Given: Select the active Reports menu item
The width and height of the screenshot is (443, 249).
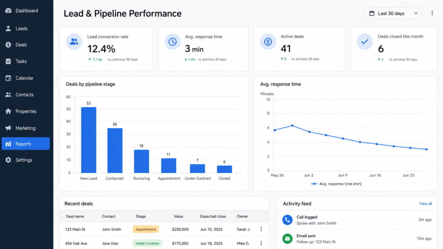Looking at the screenshot, I should (26, 144).
